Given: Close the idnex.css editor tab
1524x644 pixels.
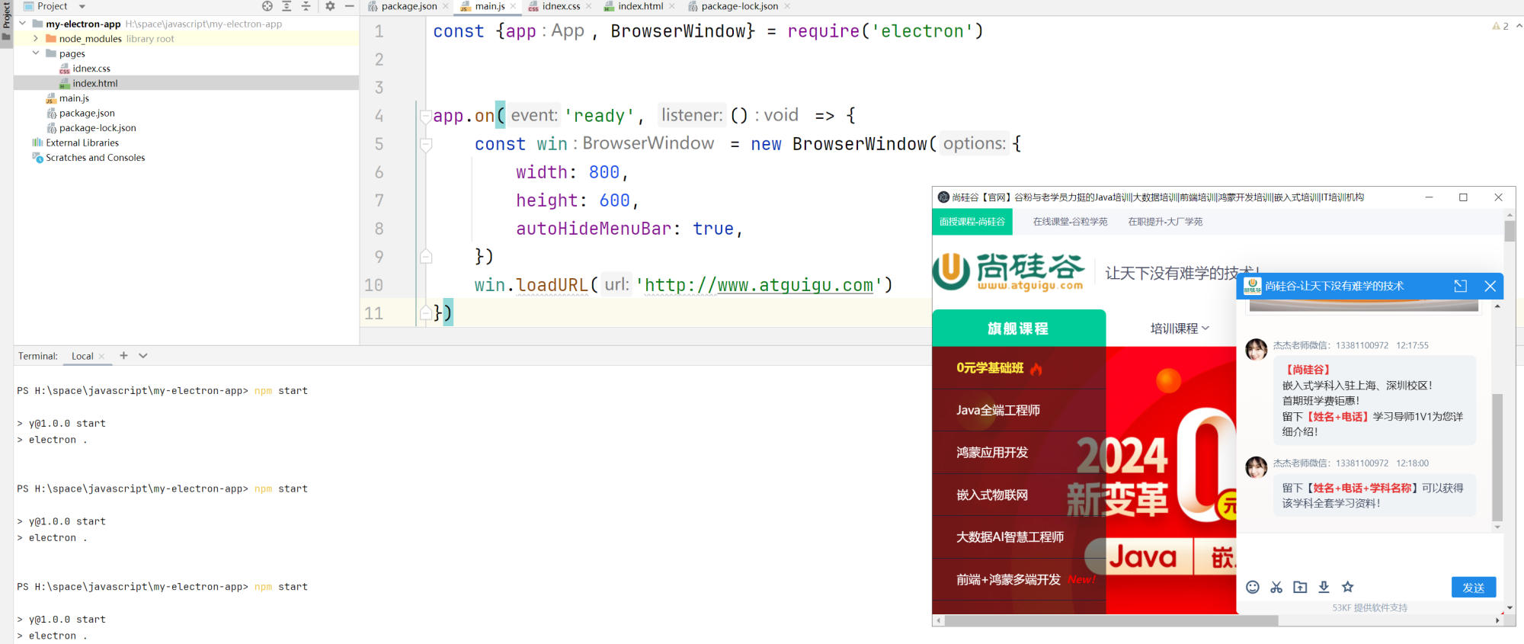Looking at the screenshot, I should (x=588, y=6).
